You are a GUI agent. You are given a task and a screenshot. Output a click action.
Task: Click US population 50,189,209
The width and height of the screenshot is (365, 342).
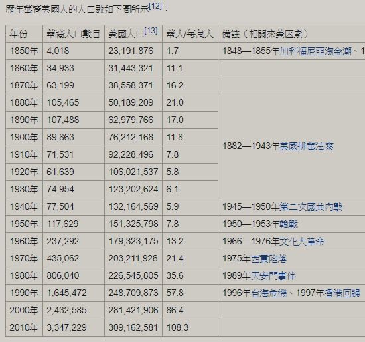[131, 102]
